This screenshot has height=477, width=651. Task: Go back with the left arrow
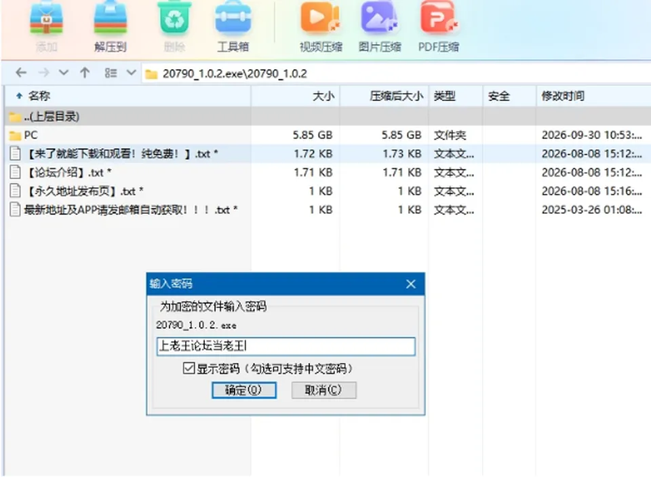point(21,73)
